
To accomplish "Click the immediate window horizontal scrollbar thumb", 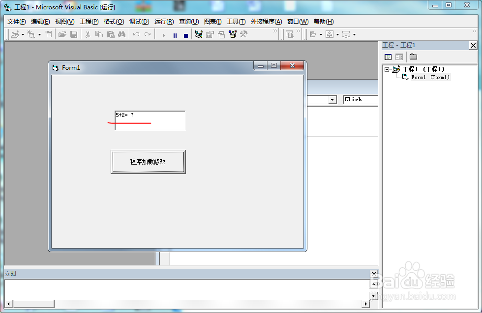I will (33, 304).
